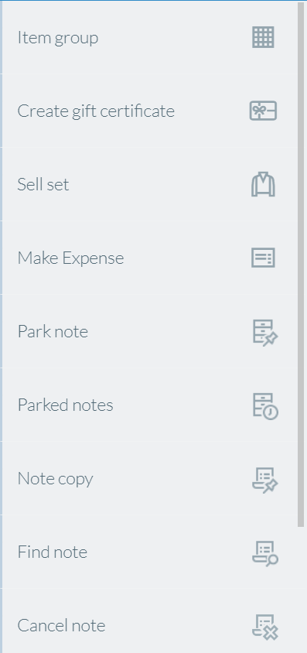Open the Parked notes list
Viewport: 307px width, 653px height.
point(150,405)
